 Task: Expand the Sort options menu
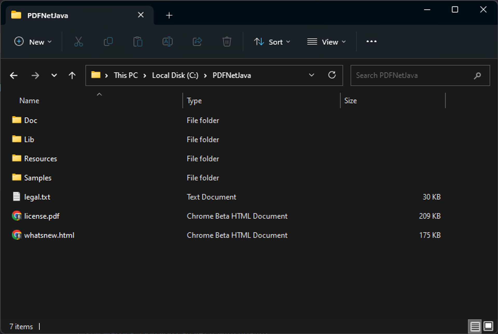point(272,42)
